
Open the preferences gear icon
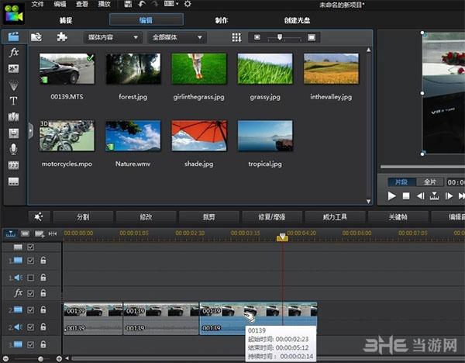click(x=188, y=4)
